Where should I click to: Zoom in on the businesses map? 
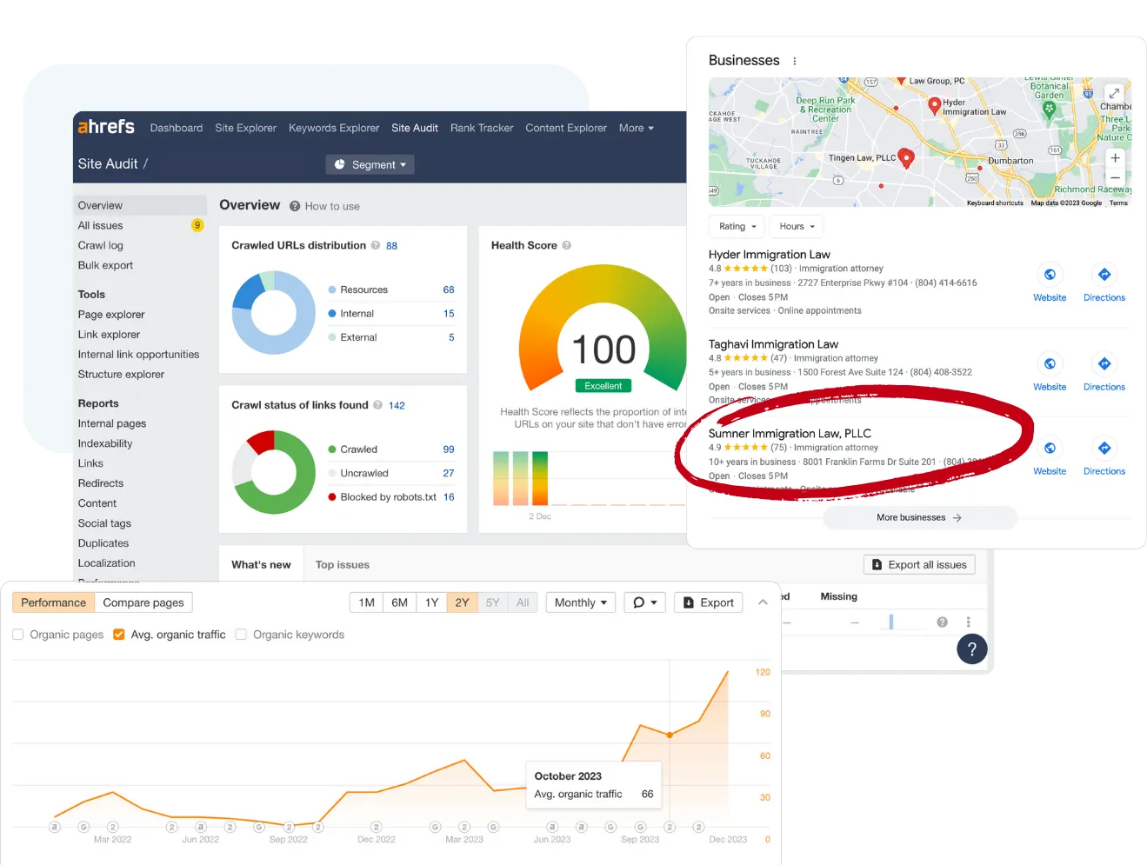[1115, 158]
